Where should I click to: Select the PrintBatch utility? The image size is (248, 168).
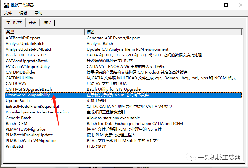pos(15,146)
